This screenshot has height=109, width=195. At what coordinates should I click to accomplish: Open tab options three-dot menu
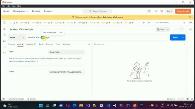click(x=149, y=23)
